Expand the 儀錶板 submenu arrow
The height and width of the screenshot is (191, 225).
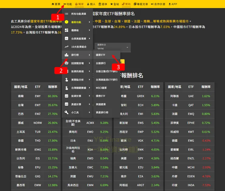click(x=89, y=30)
